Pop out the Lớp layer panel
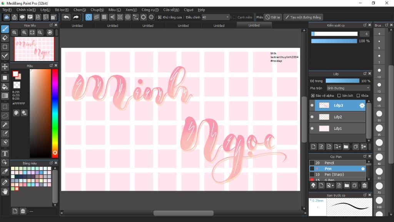This screenshot has width=394, height=222. click(365, 74)
